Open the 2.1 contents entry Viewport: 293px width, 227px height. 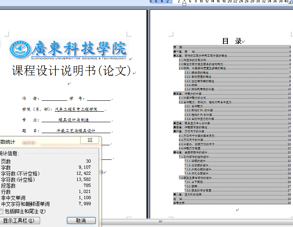(x=235, y=60)
